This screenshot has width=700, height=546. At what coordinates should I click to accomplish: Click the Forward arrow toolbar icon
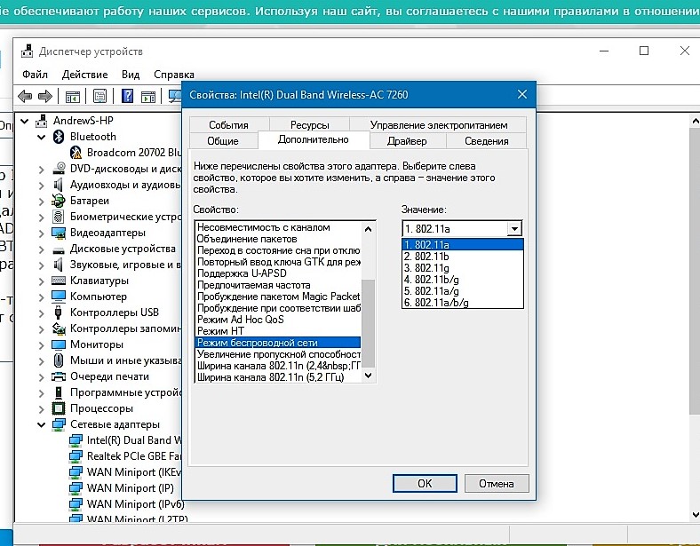[45, 96]
